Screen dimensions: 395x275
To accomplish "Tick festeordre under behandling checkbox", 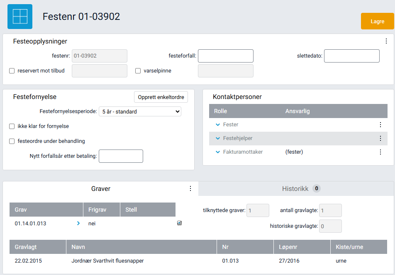I will [12, 141].
